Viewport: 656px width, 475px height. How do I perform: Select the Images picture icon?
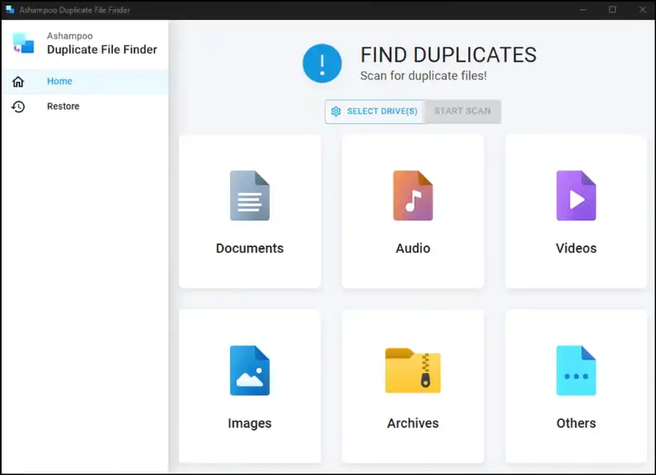coord(249,370)
